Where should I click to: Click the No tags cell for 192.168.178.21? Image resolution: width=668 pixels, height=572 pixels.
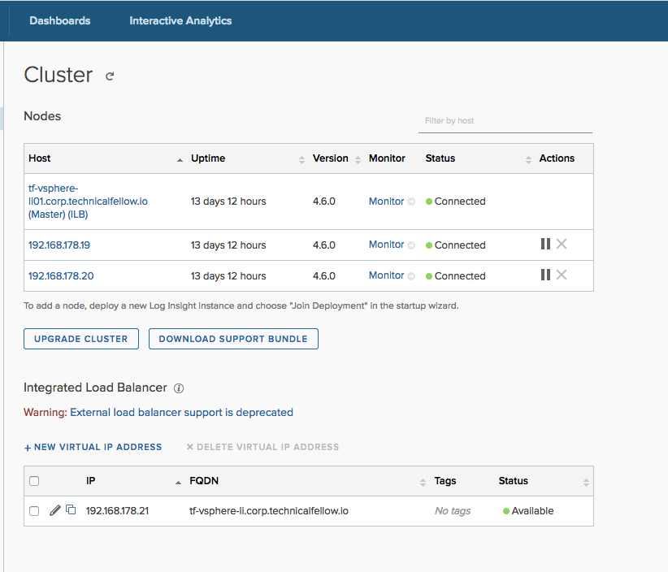click(453, 511)
